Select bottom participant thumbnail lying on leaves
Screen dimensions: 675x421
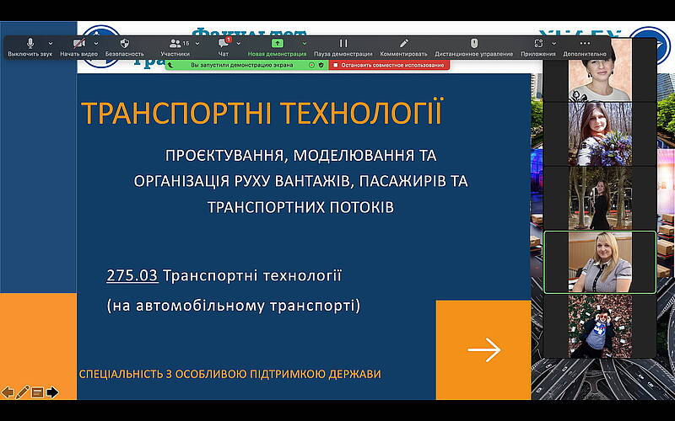click(600, 326)
